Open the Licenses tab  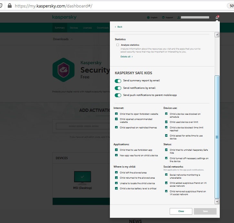87,28
